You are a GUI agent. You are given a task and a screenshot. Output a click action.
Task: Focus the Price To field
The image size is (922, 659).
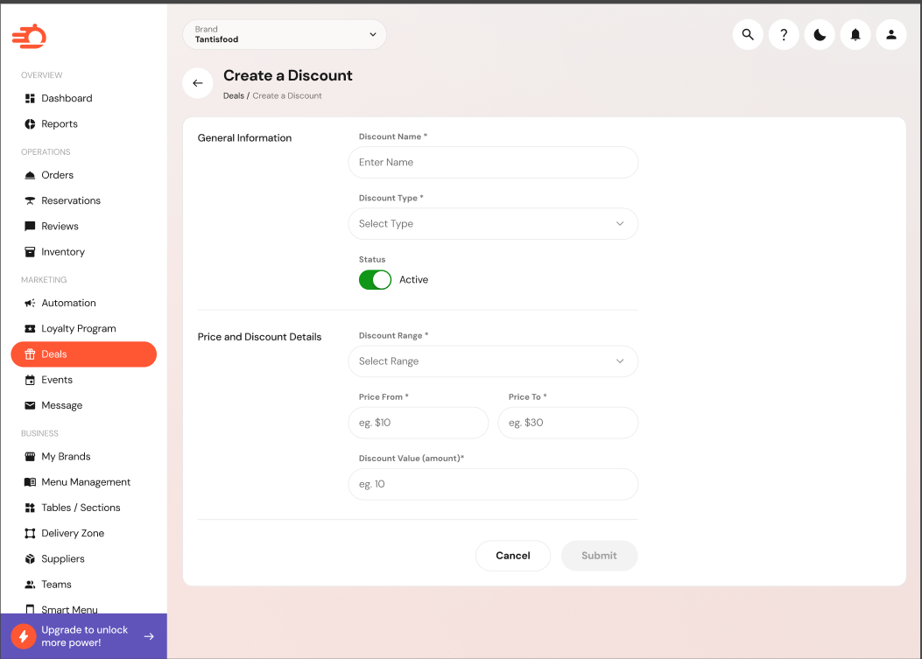coord(567,423)
